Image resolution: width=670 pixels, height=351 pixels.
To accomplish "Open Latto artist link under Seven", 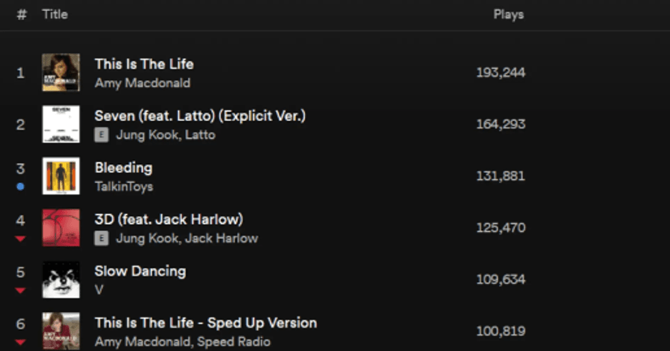I will tap(200, 135).
